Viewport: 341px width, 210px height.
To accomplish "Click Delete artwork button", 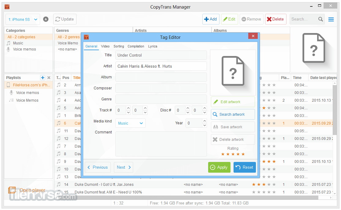I will tap(233, 140).
